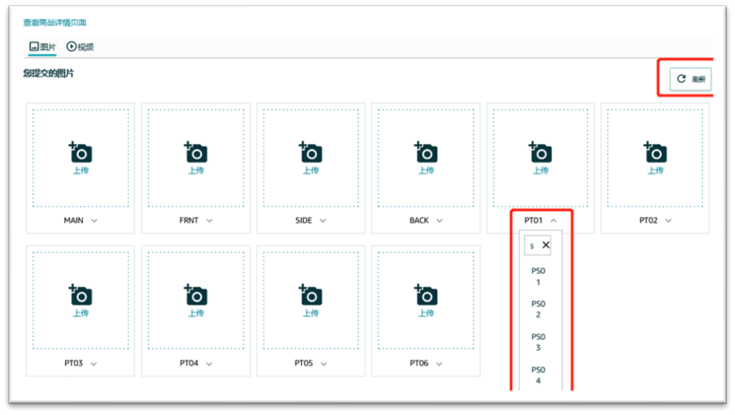Click the camera upload icon for MAIN slot
The image size is (735, 415).
(80, 152)
